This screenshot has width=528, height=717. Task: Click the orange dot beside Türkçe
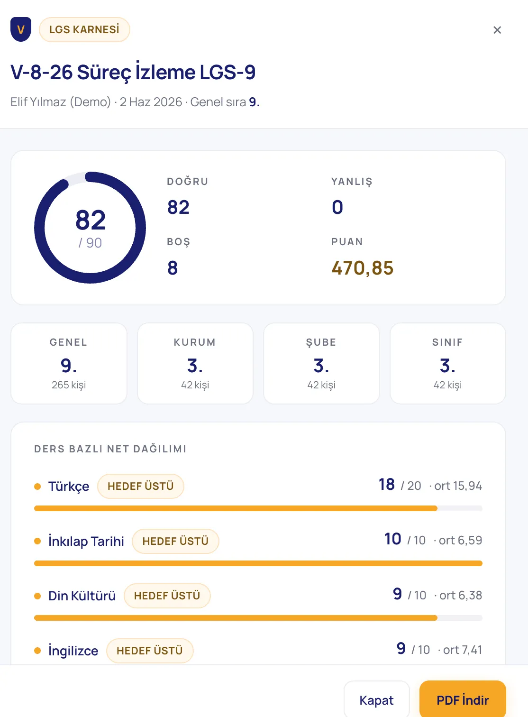coord(37,486)
